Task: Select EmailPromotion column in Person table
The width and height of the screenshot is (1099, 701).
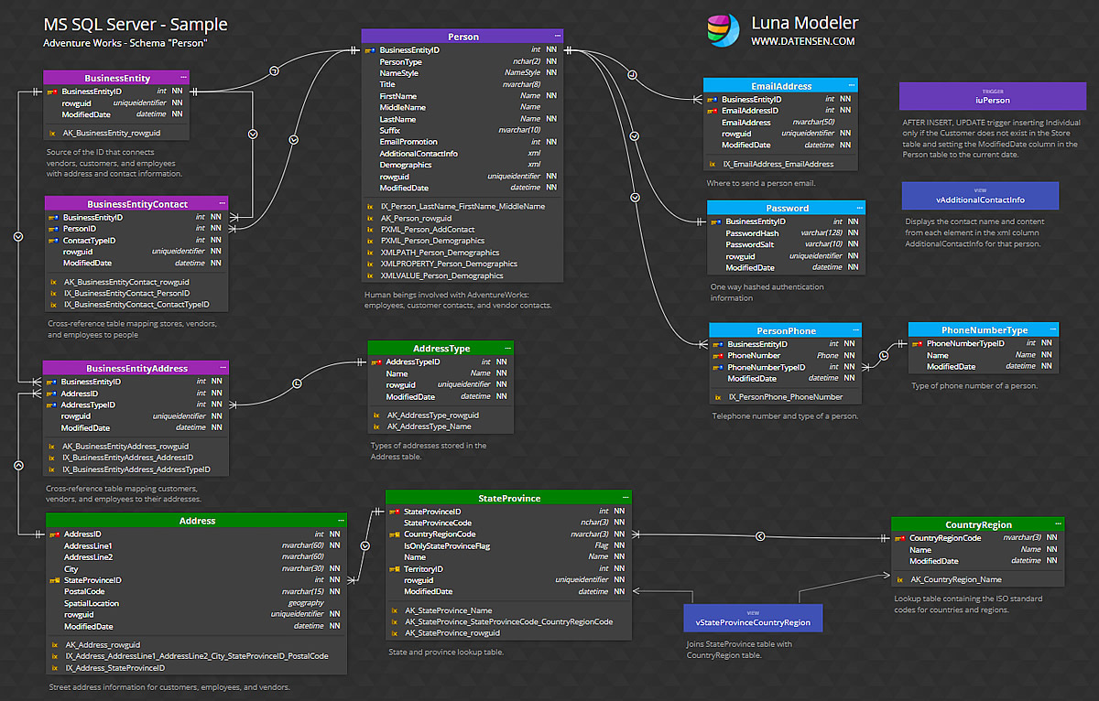Action: pos(462,142)
